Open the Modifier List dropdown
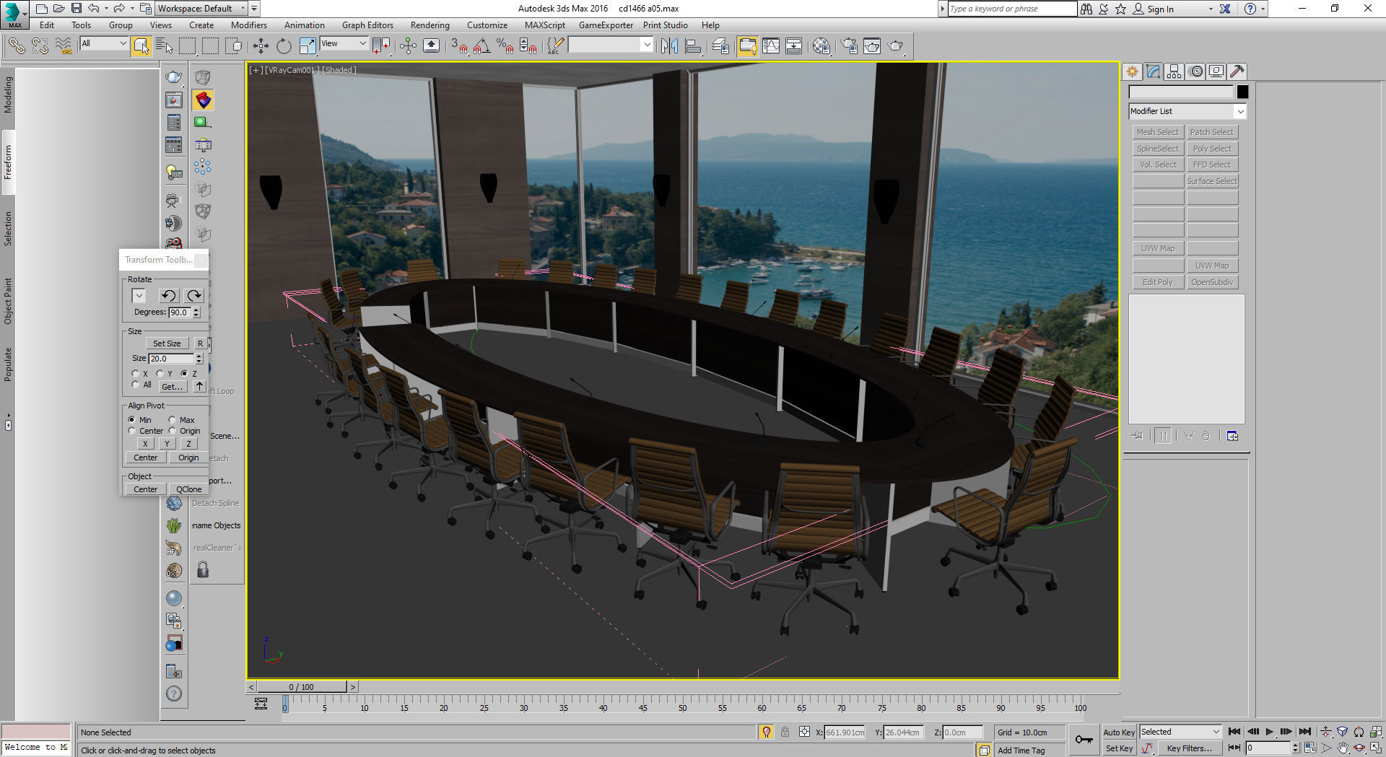 click(1187, 111)
